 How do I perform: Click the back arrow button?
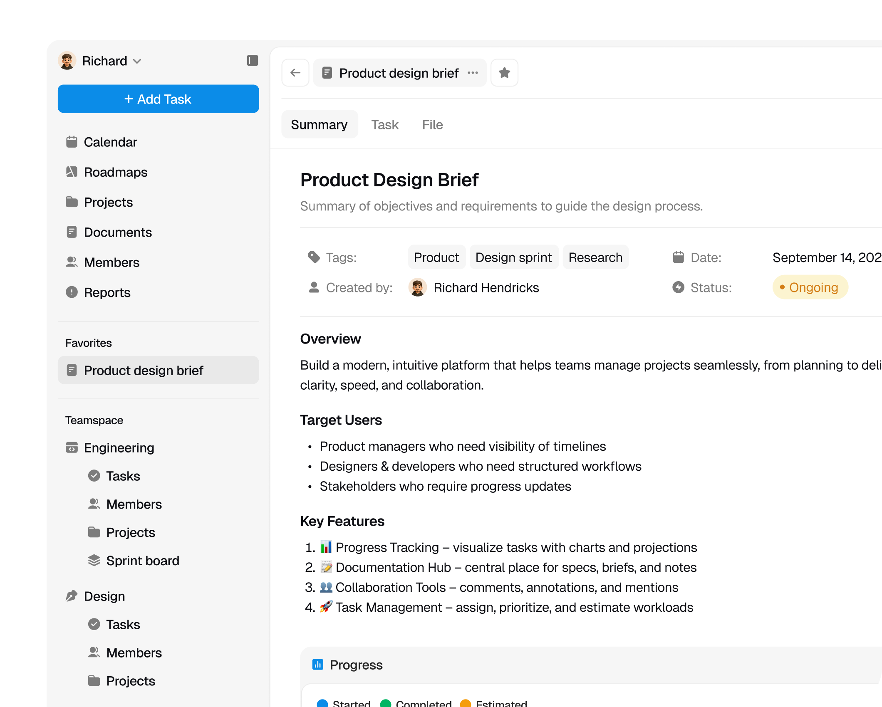[295, 73]
